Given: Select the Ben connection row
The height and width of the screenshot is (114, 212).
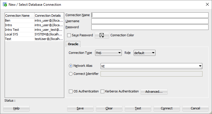Looking at the screenshot, I should click(x=34, y=20).
